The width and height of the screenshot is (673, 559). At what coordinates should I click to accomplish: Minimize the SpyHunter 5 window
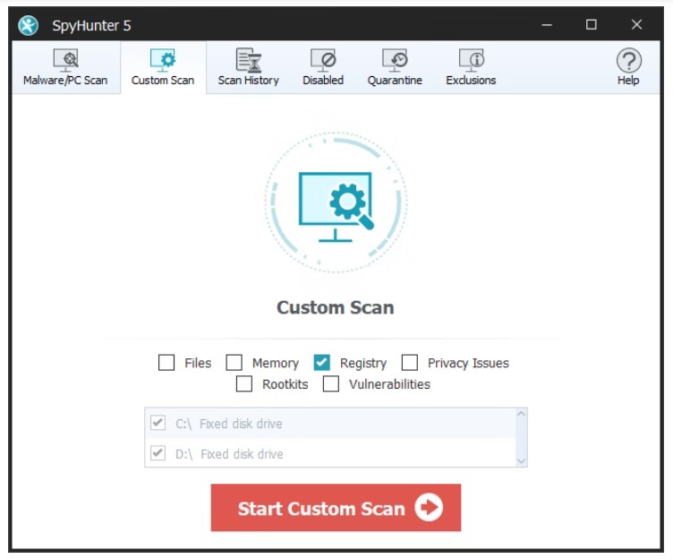pos(547,25)
